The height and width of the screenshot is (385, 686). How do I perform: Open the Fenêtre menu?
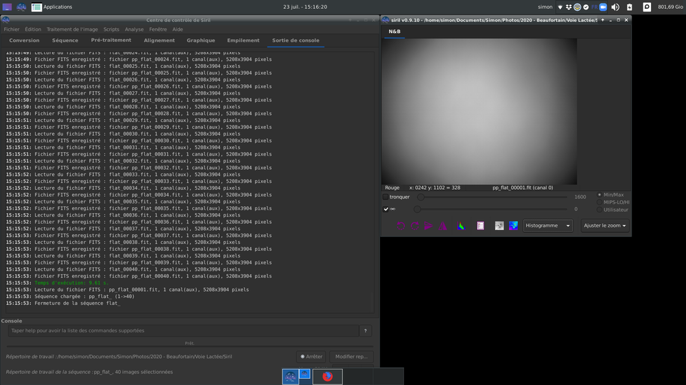(158, 29)
